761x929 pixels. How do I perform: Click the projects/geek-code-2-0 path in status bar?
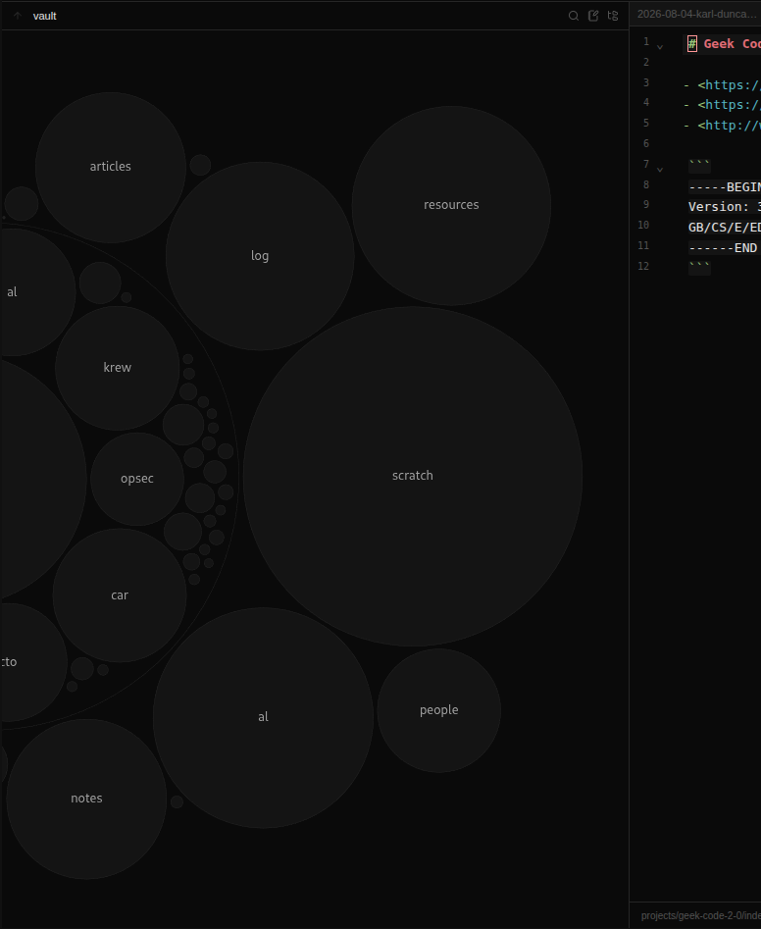(700, 916)
